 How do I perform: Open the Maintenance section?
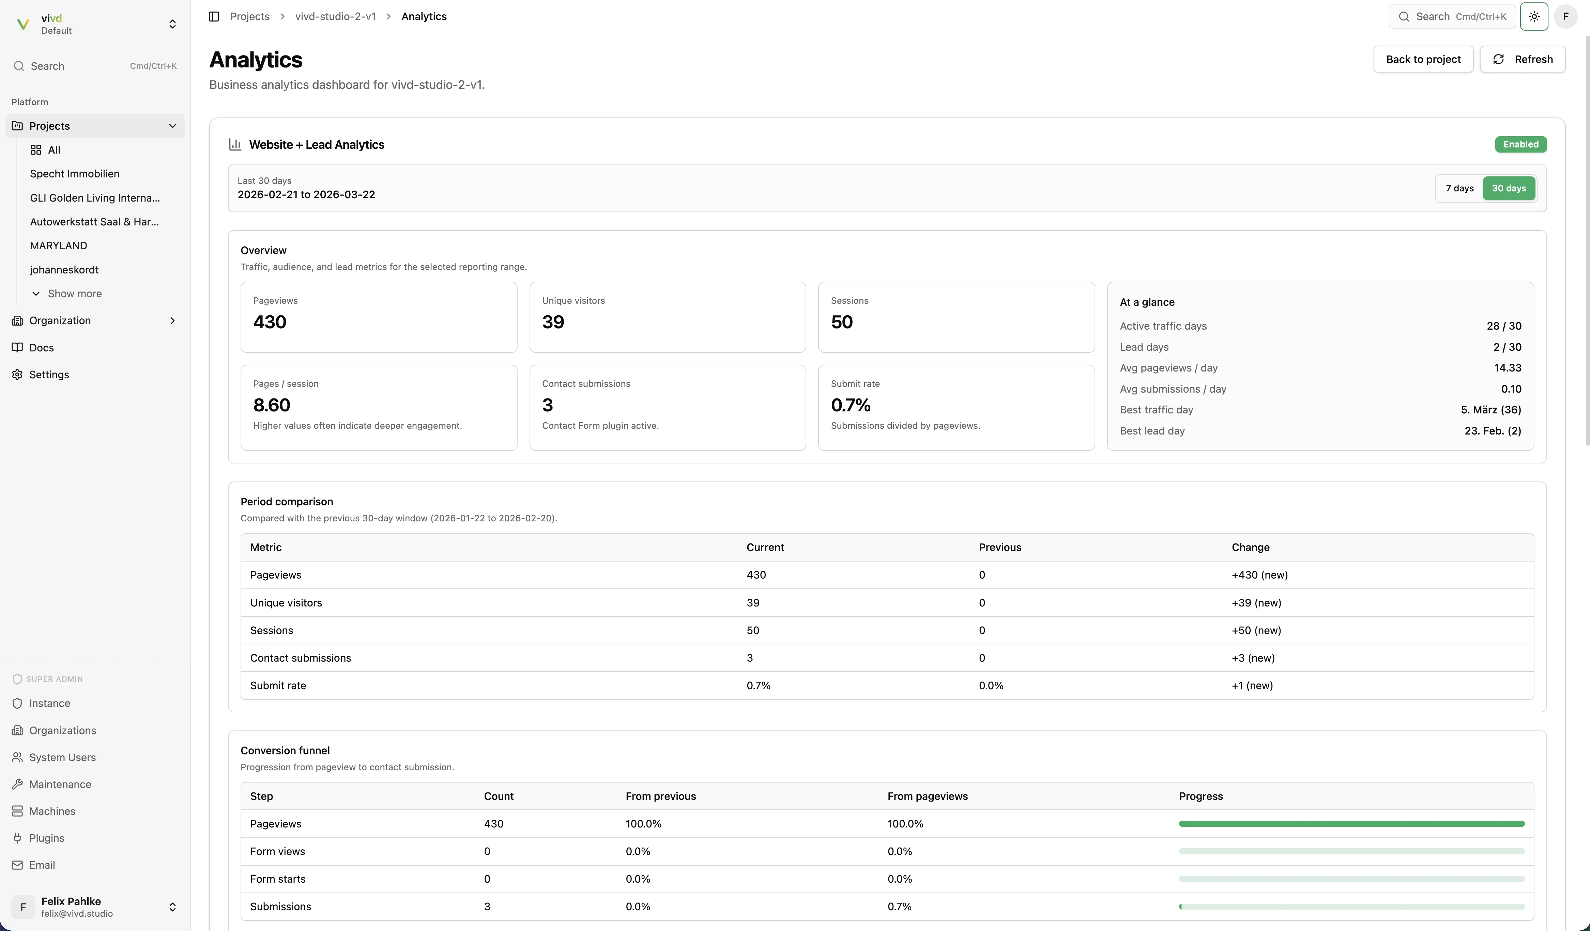[x=60, y=784]
